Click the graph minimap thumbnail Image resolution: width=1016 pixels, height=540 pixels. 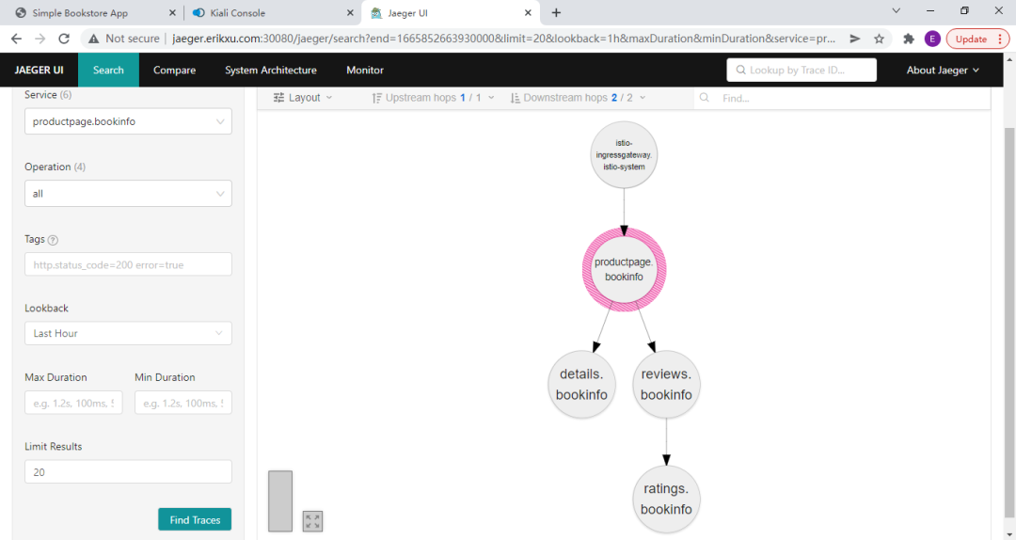[x=280, y=500]
